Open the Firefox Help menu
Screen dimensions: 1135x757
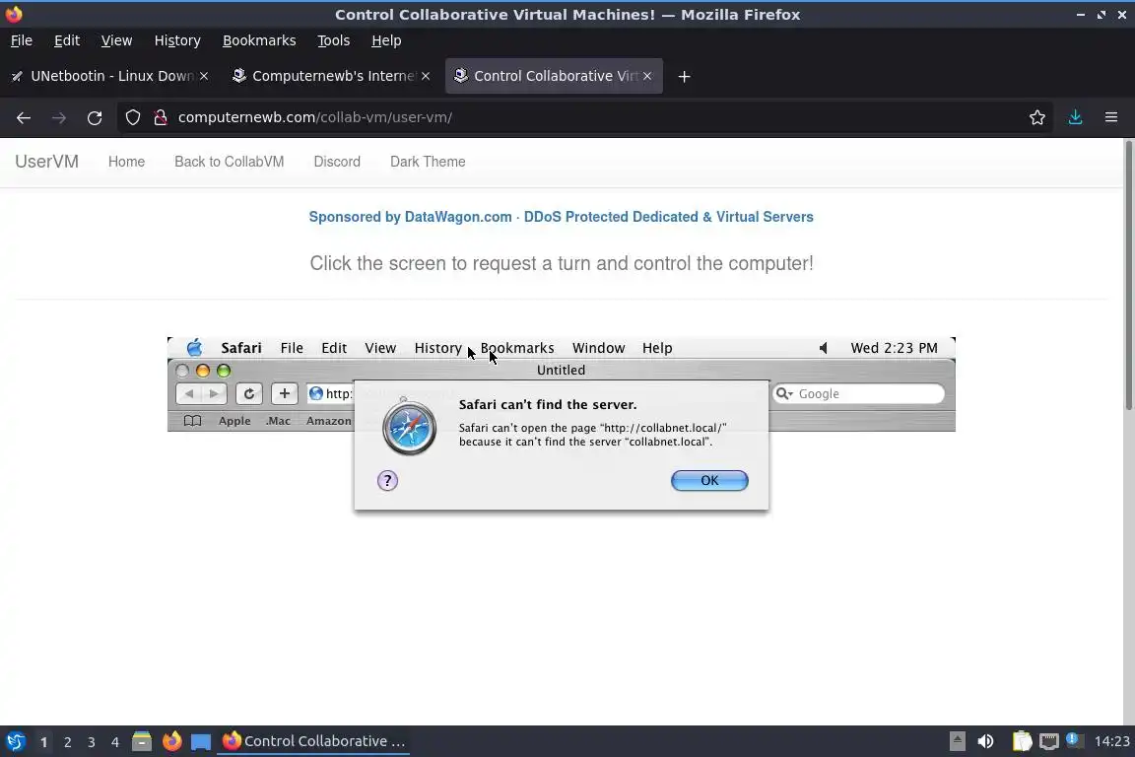pos(386,40)
